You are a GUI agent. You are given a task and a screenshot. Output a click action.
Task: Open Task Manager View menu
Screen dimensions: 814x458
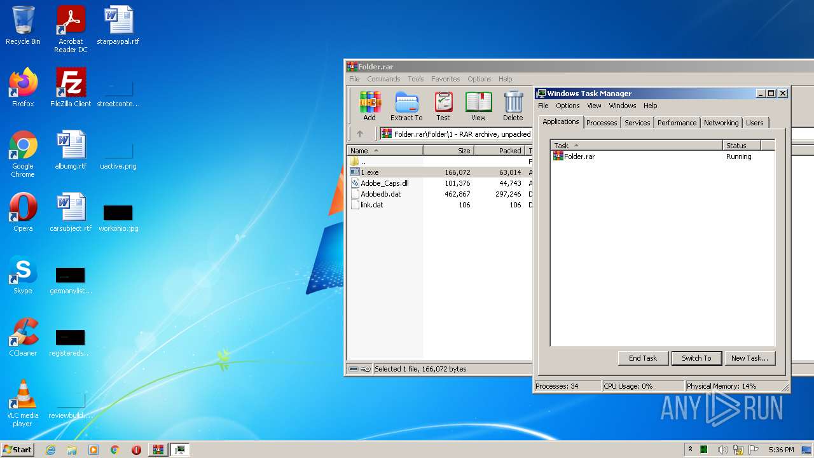[594, 106]
